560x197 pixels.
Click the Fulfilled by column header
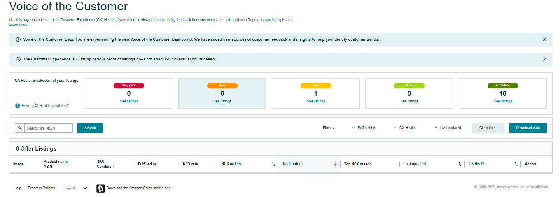(x=147, y=164)
